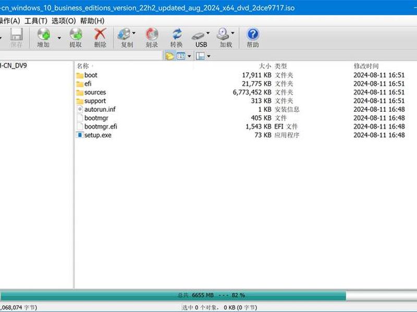The width and height of the screenshot is (417, 312).
Task: Click the file name 'autorun.inf'
Action: pos(100,109)
